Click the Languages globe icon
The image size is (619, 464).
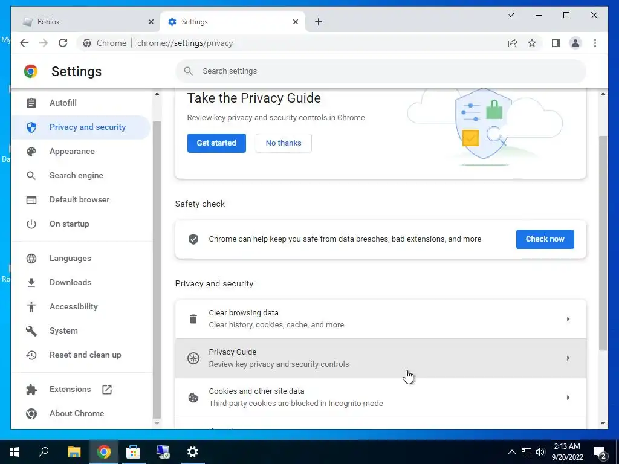pos(31,259)
